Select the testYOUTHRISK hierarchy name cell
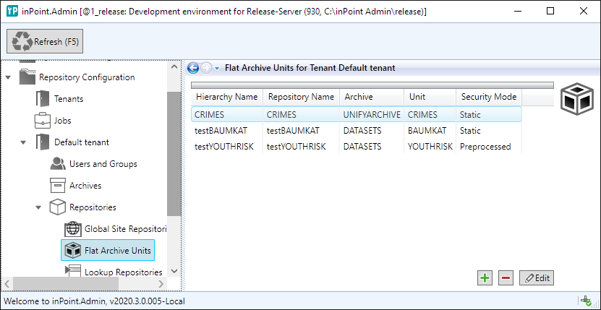 coord(224,147)
